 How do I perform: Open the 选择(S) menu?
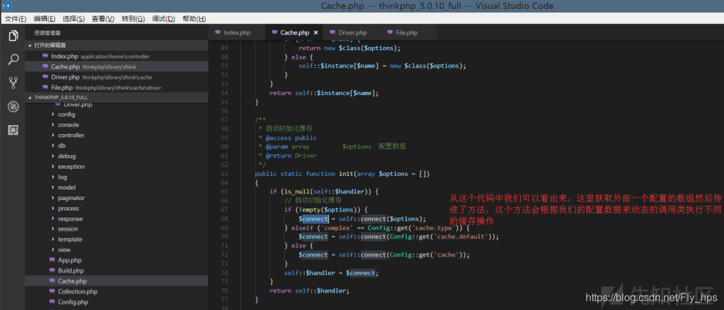[73, 19]
